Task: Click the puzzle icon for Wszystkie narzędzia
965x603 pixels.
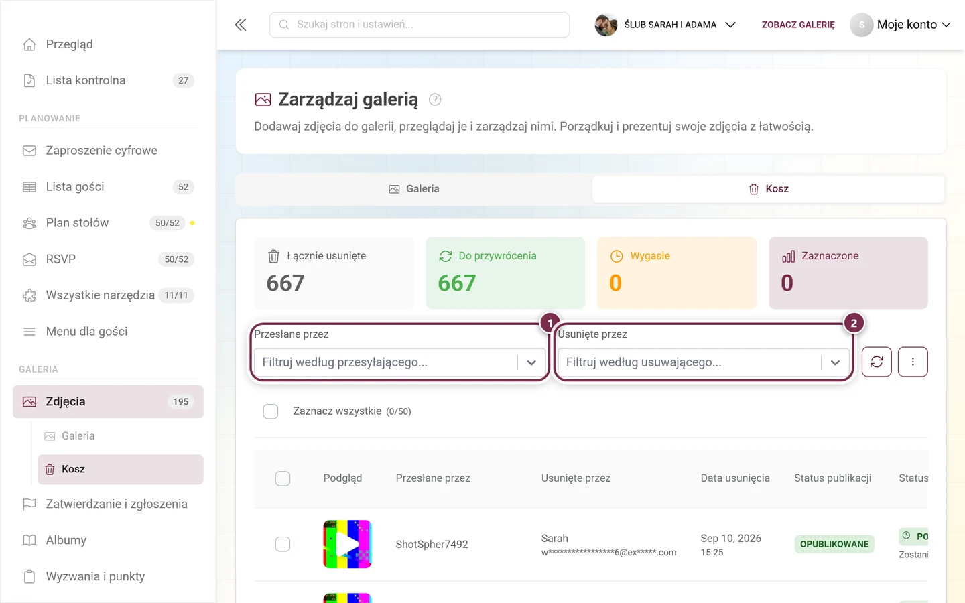Action: [x=29, y=295]
